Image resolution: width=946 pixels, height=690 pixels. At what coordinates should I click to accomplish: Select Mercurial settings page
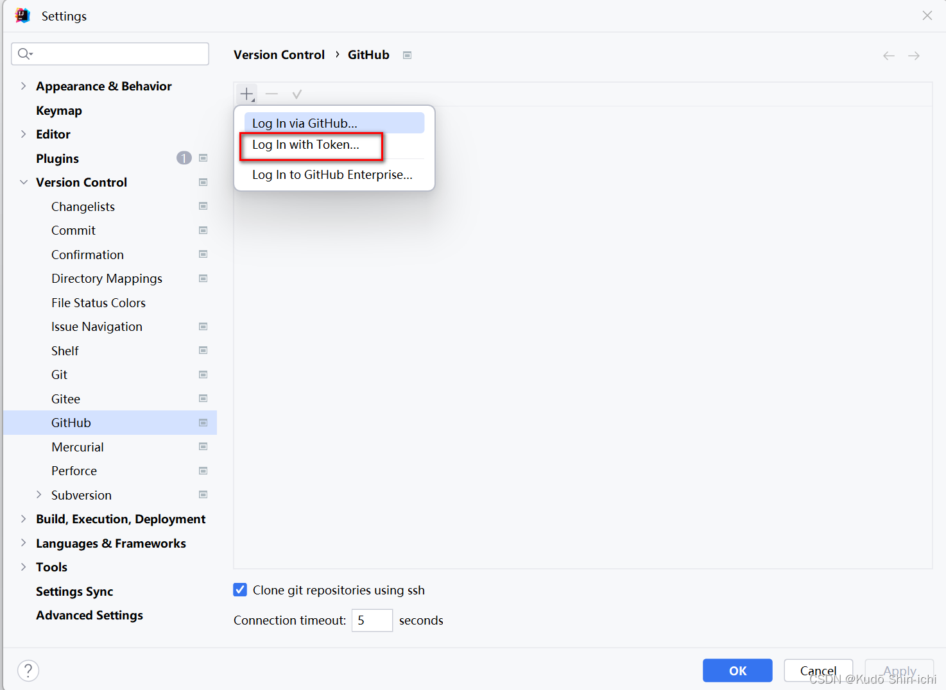coord(78,447)
